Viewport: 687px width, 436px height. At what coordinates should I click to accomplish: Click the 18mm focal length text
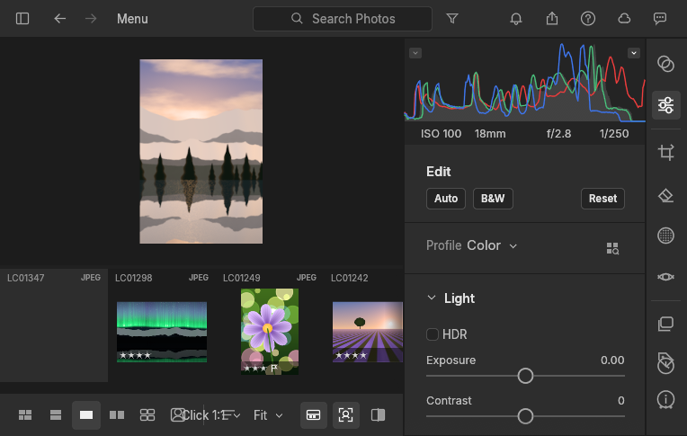point(490,134)
